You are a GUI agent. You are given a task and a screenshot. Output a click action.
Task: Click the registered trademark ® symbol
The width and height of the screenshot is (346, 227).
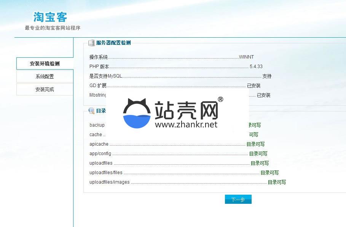[220, 100]
